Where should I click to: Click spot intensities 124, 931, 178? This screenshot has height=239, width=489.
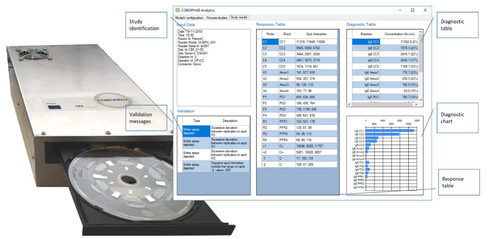(316, 121)
